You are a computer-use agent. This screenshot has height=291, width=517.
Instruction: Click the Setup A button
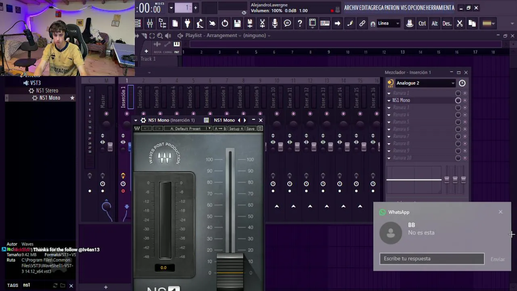(236, 129)
